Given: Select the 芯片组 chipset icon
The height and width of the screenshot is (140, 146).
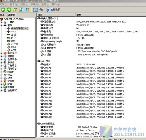Looking at the screenshot, I should coord(9,44).
